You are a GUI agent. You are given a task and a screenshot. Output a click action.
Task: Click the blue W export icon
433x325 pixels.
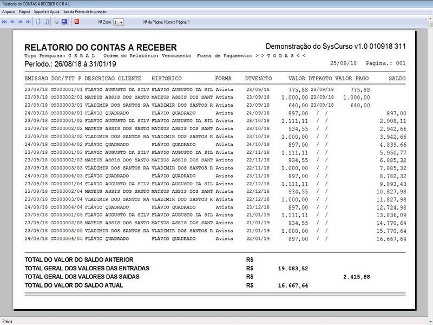64,22
